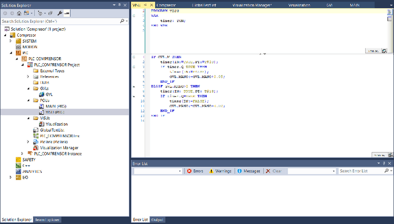This screenshot has height=224, width=394.
Task: Switch to the Visualization Manager editor tab
Action: click(x=252, y=5)
